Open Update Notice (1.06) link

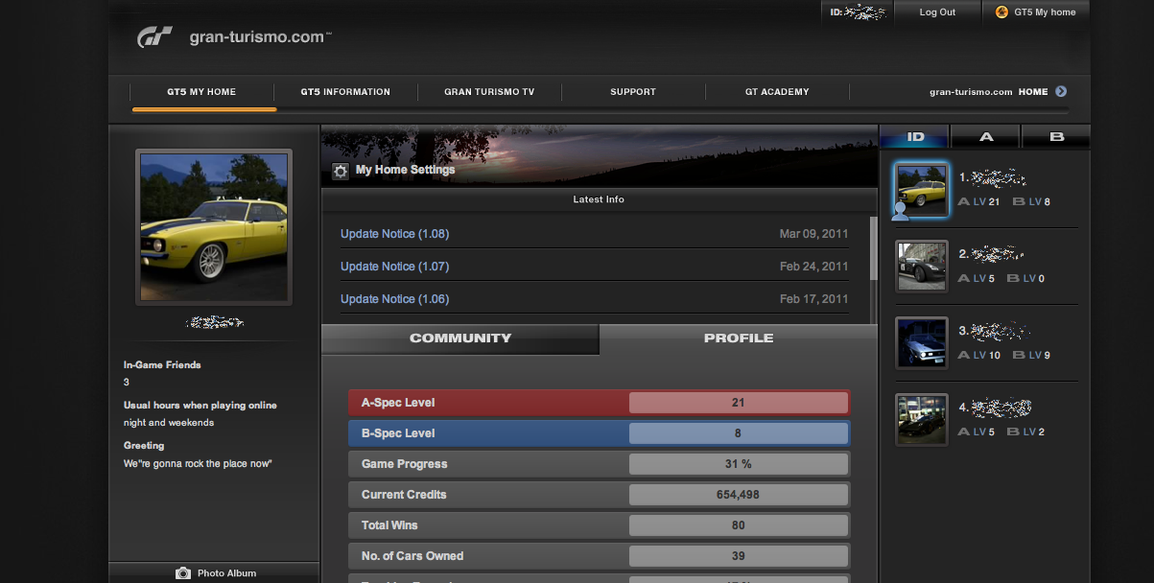[394, 299]
